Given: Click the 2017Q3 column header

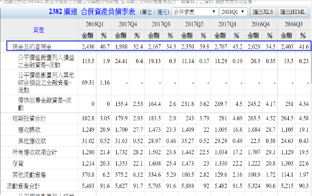Looking at the screenshot, I should tap(161, 24).
